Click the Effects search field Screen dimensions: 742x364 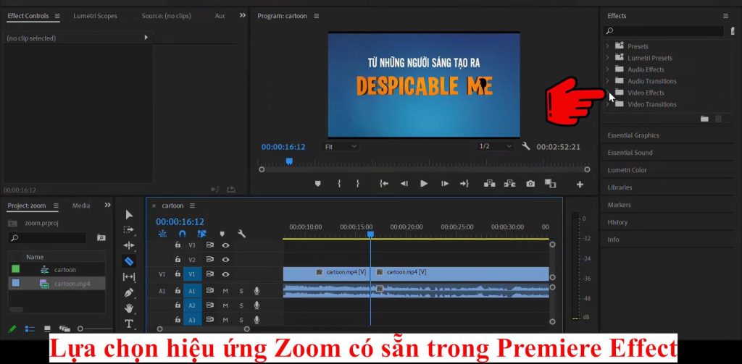664,31
